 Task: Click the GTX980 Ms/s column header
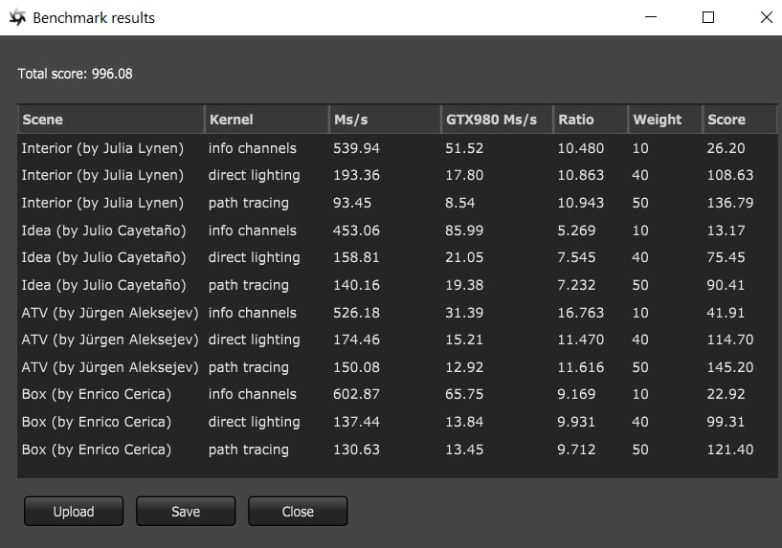pos(497,120)
